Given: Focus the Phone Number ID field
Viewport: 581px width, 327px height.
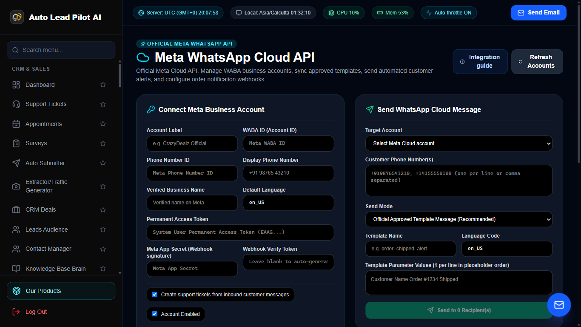Looking at the screenshot, I should (192, 173).
